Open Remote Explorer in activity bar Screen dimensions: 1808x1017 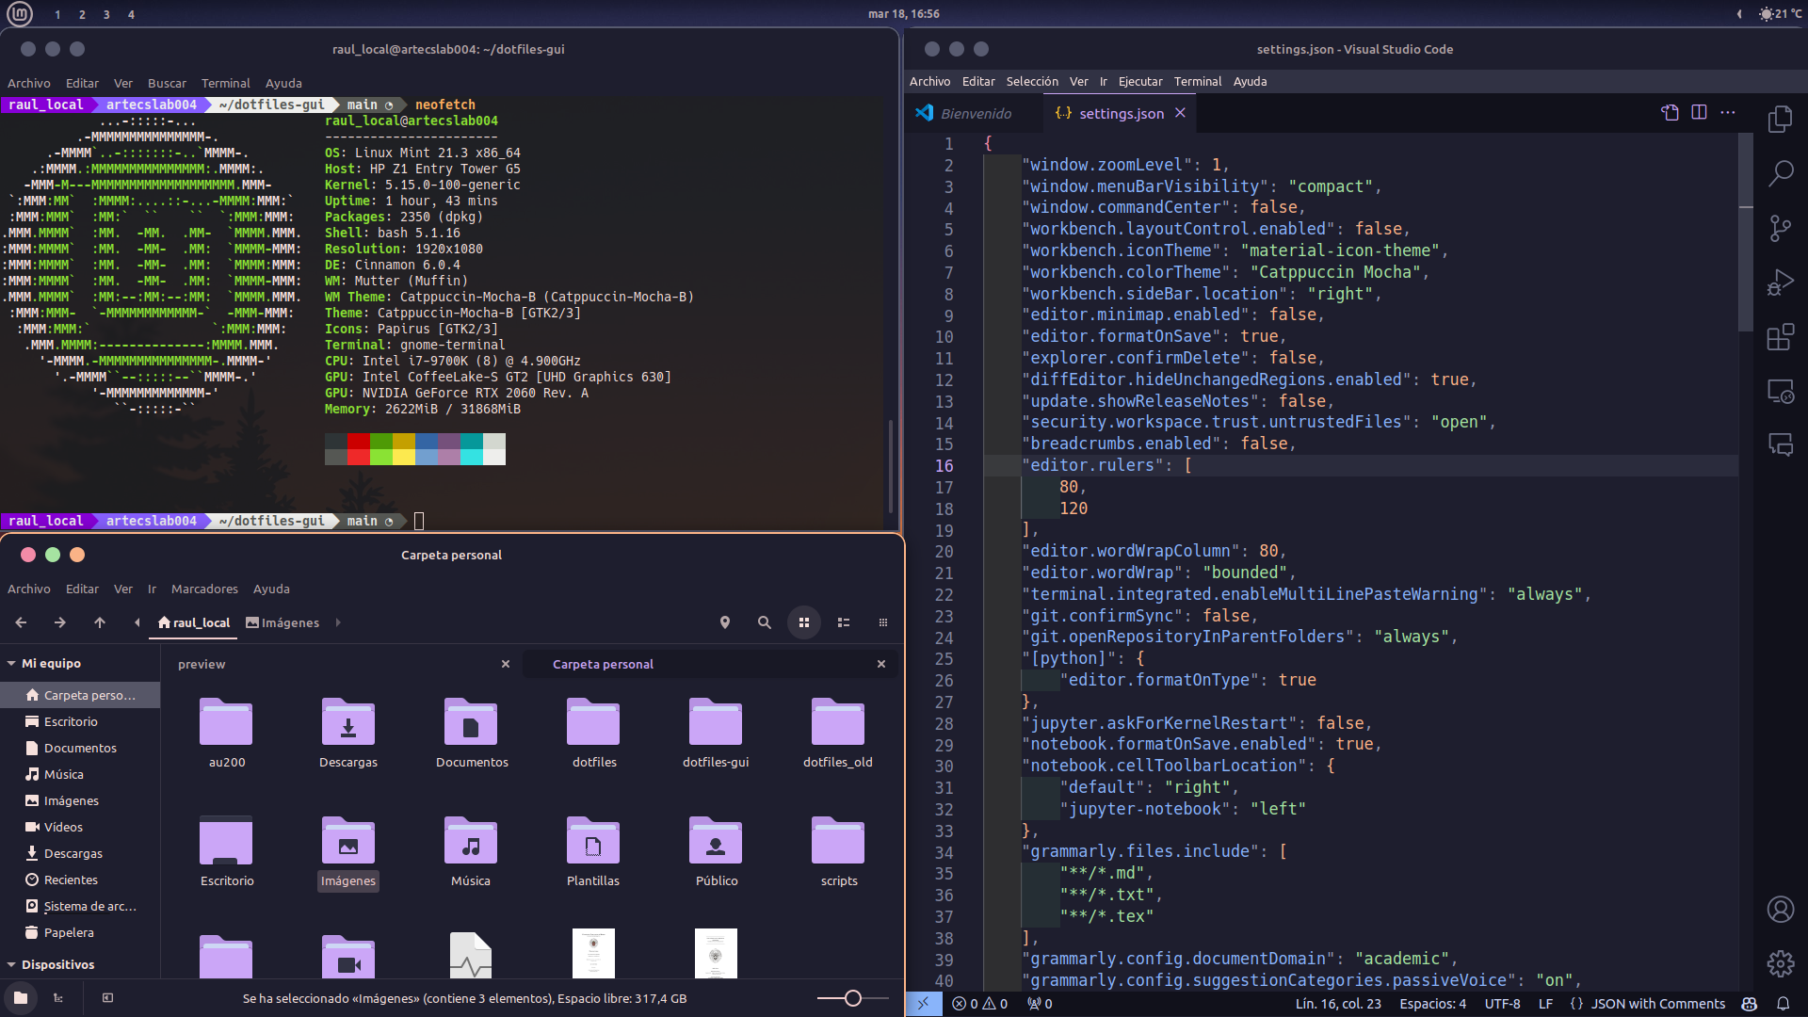(x=1780, y=392)
